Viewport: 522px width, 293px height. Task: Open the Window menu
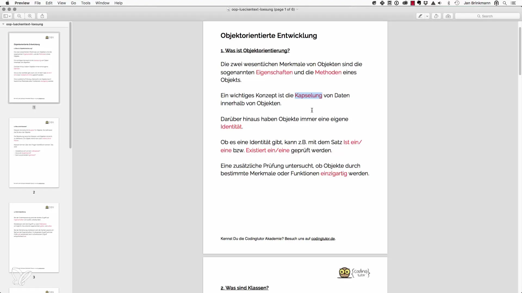coord(102,3)
